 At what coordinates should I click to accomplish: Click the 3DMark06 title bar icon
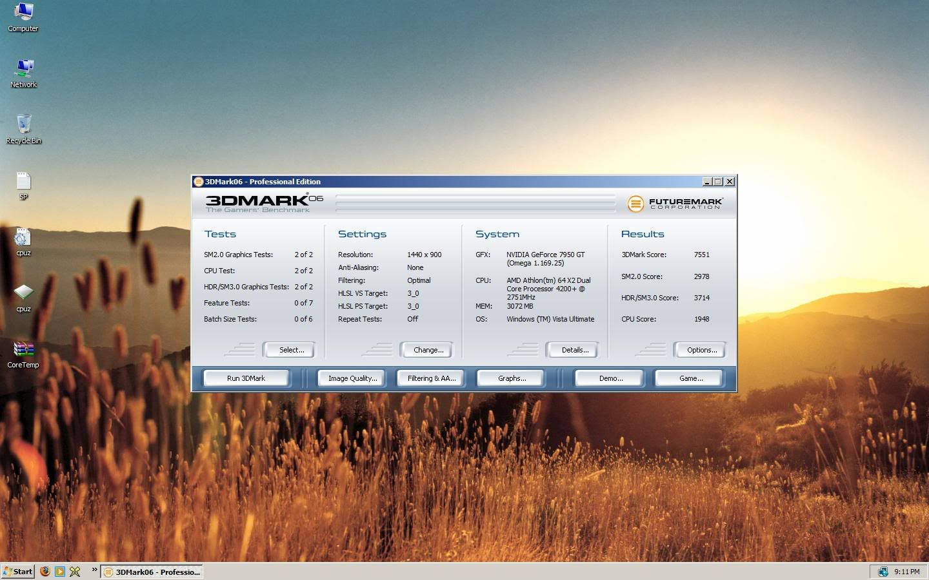(199, 182)
